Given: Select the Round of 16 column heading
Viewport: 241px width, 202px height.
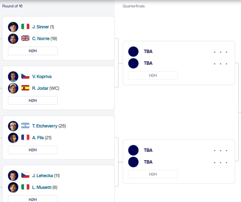Looking at the screenshot, I should point(12,6).
